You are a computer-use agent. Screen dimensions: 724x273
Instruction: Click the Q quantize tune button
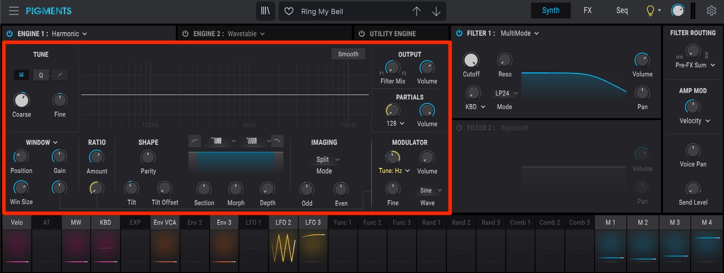click(x=41, y=75)
